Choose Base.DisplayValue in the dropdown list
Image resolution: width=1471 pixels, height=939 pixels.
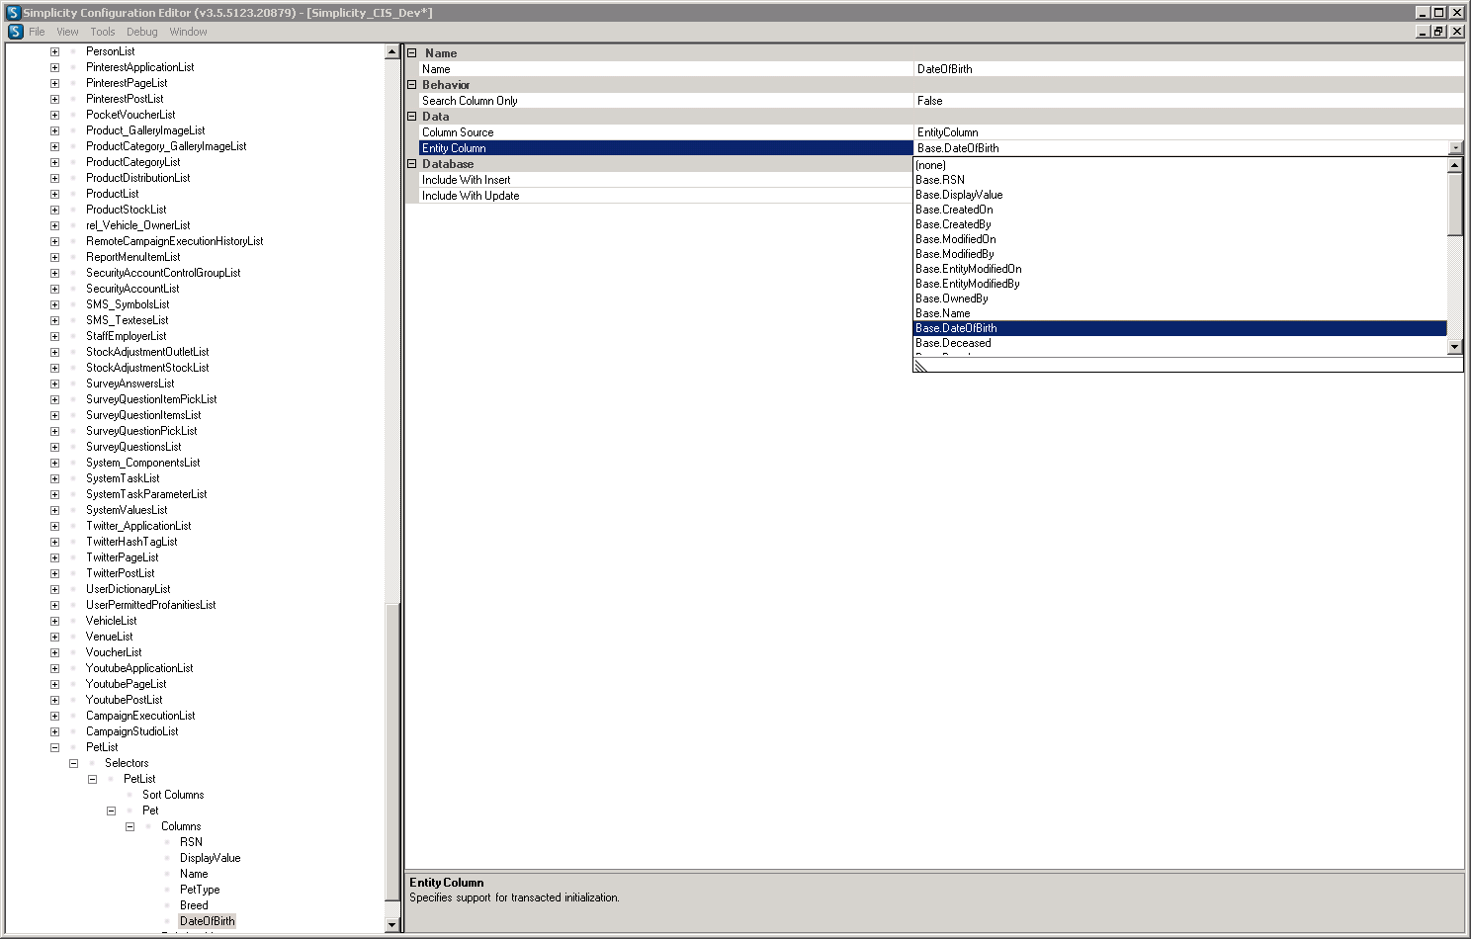[x=1180, y=195]
